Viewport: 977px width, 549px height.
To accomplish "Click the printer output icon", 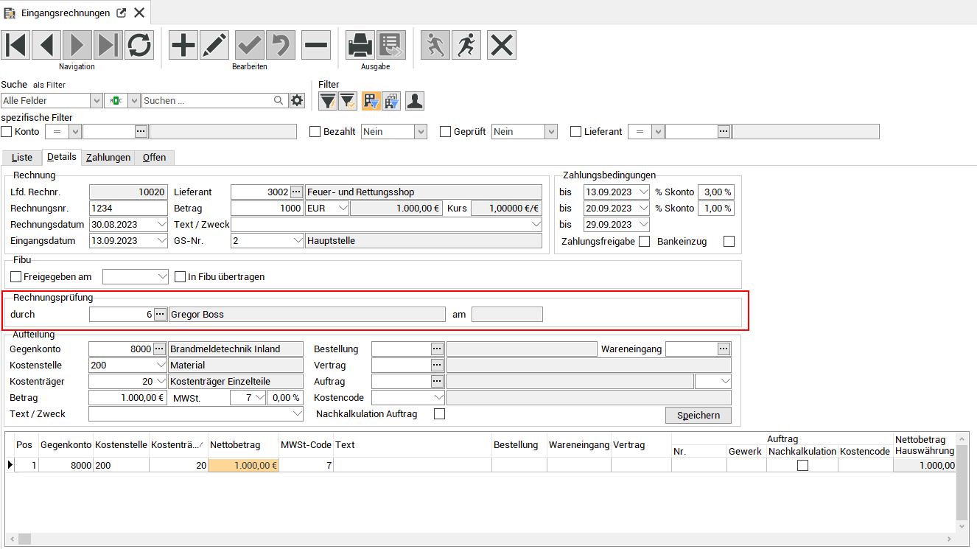I will 361,45.
